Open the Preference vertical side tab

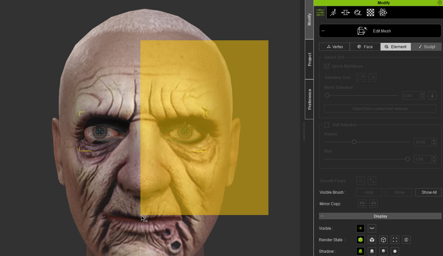[309, 99]
